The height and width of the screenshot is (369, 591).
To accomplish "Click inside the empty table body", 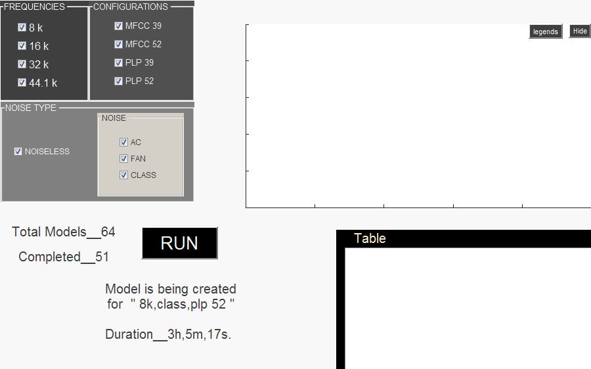I will click(x=466, y=309).
